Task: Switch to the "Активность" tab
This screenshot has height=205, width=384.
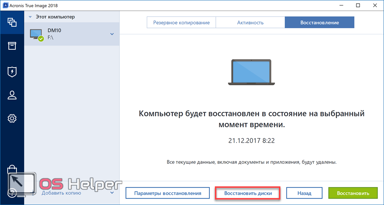Action: 250,23
